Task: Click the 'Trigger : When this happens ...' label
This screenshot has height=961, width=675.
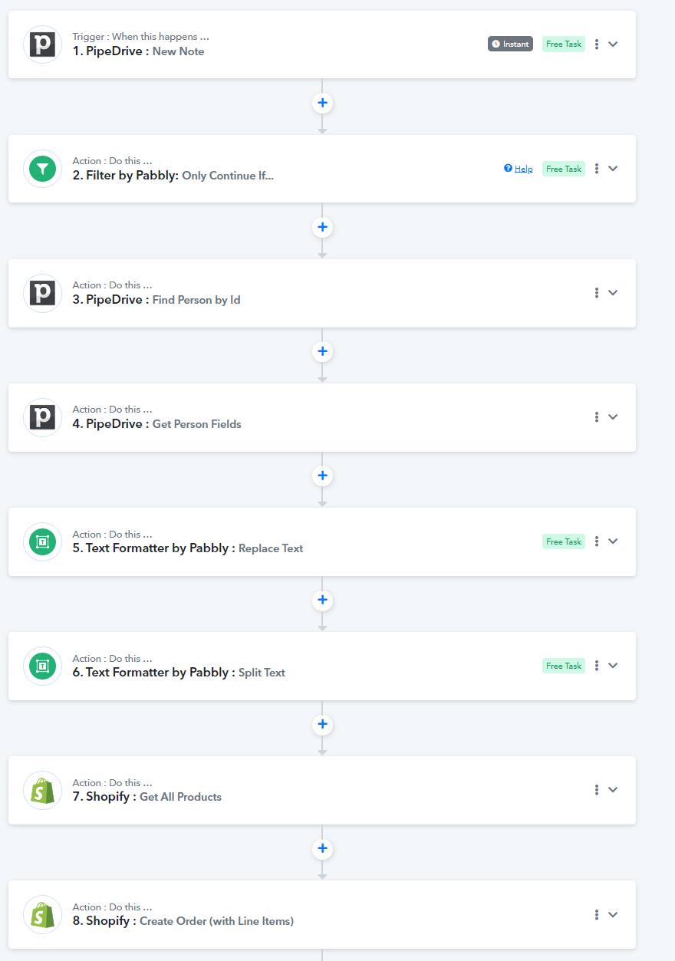Action: pyautogui.click(x=140, y=37)
